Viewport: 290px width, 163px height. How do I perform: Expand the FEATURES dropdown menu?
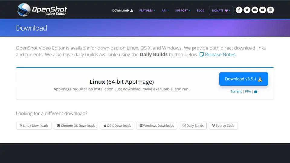click(x=147, y=11)
